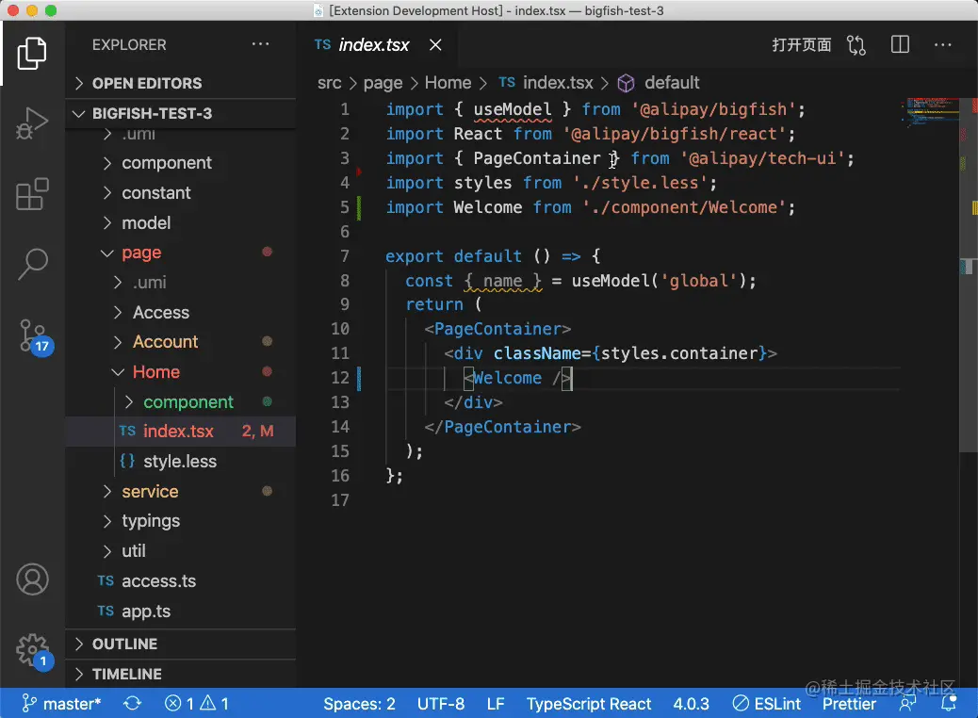Open the Run and Debug view
The width and height of the screenshot is (978, 718).
coord(32,123)
